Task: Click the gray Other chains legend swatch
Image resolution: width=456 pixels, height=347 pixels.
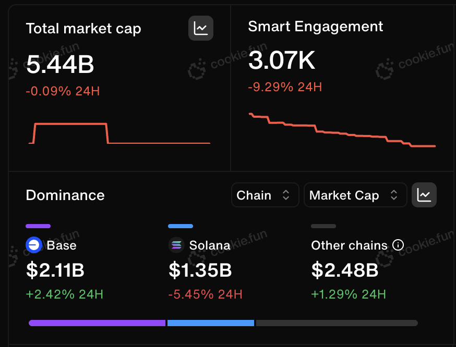Action: pos(323,226)
